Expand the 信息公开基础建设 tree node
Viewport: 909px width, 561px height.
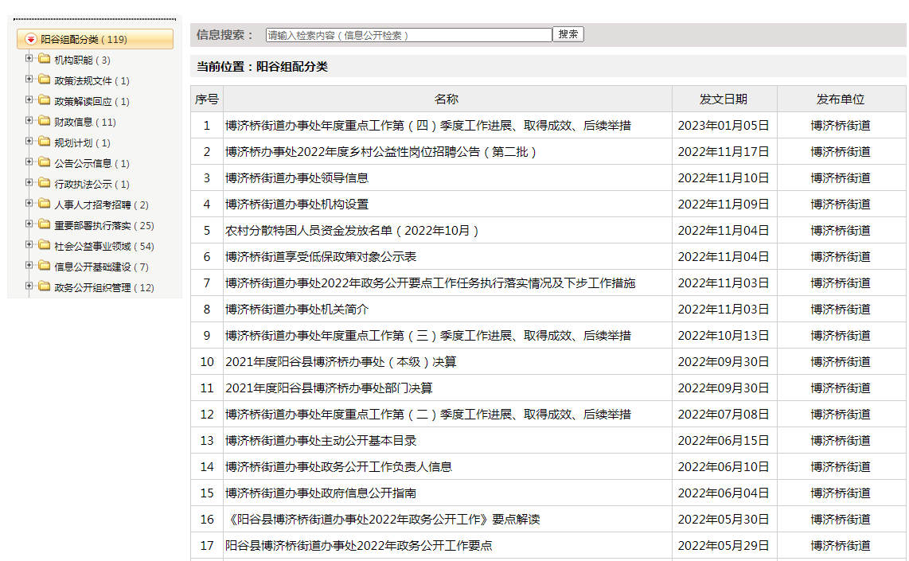pyautogui.click(x=29, y=266)
